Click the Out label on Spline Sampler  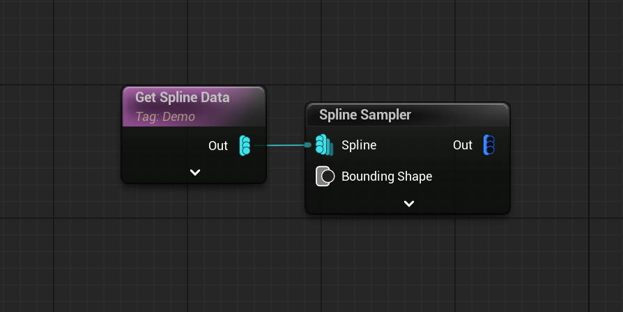point(463,145)
